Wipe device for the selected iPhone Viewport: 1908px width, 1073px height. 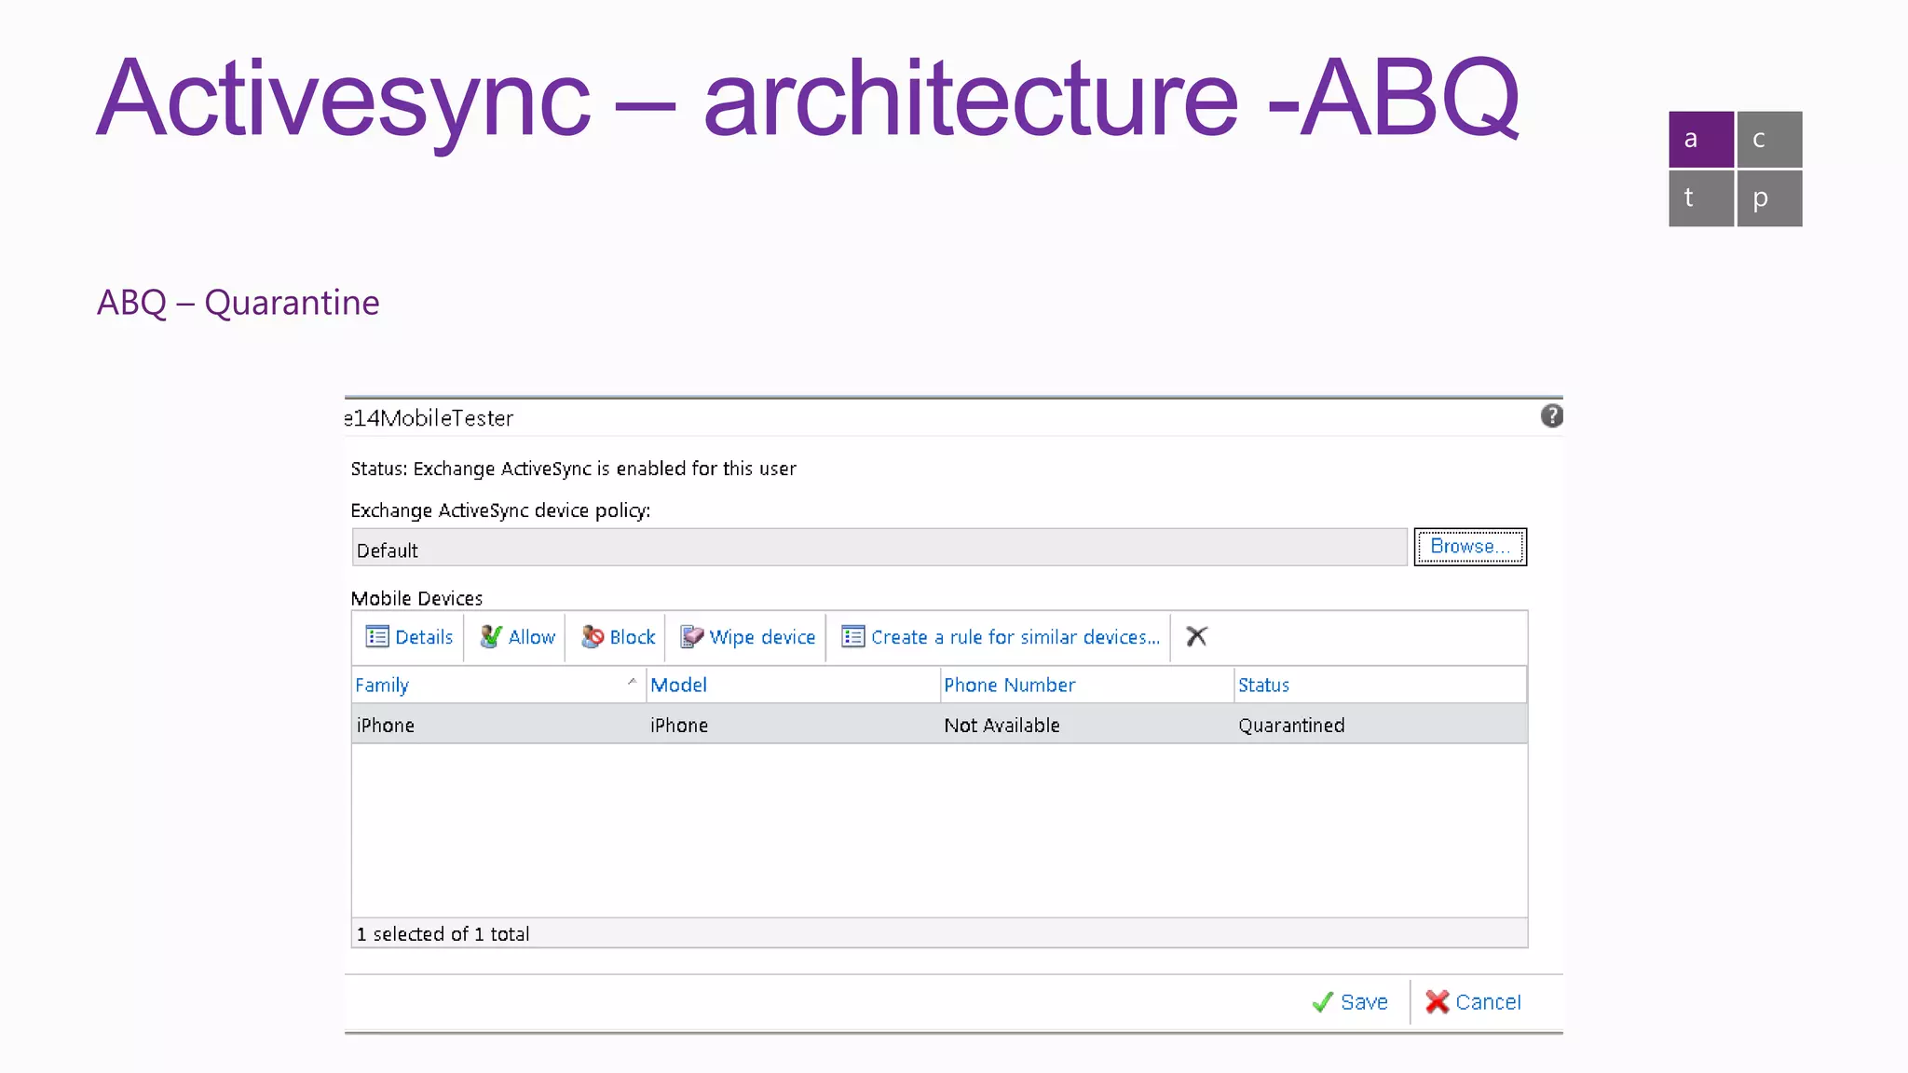(x=747, y=637)
